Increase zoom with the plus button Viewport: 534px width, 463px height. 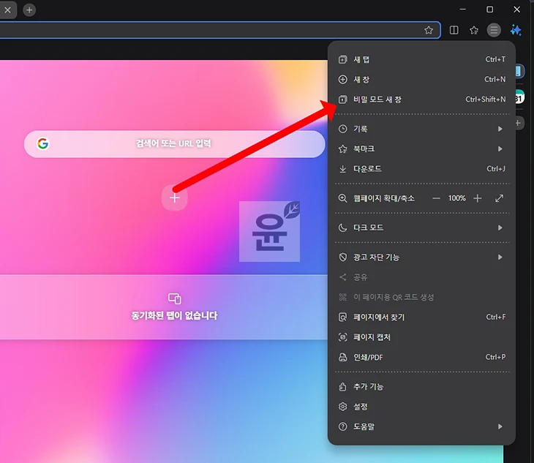478,198
